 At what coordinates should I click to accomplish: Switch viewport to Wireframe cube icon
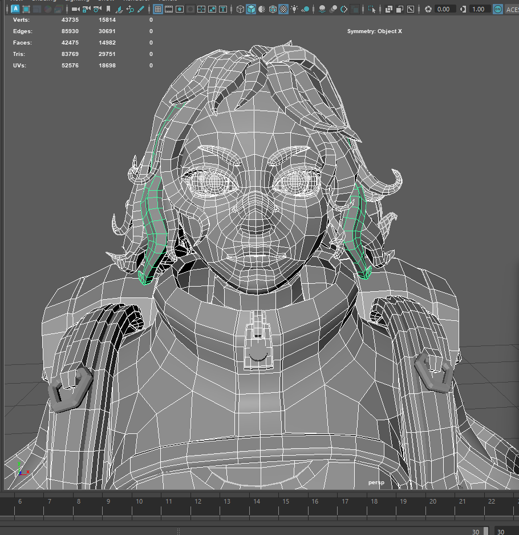coord(240,9)
